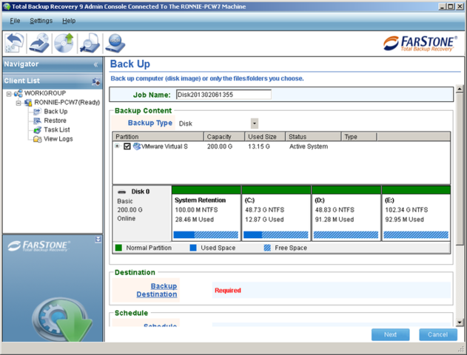Viewport: 467px width, 355px height.
Task: Click the Cancel button
Action: pyautogui.click(x=438, y=335)
